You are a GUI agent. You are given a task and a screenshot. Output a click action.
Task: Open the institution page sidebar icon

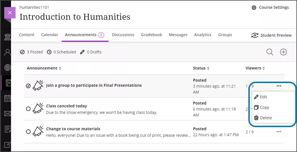click(x=8, y=37)
